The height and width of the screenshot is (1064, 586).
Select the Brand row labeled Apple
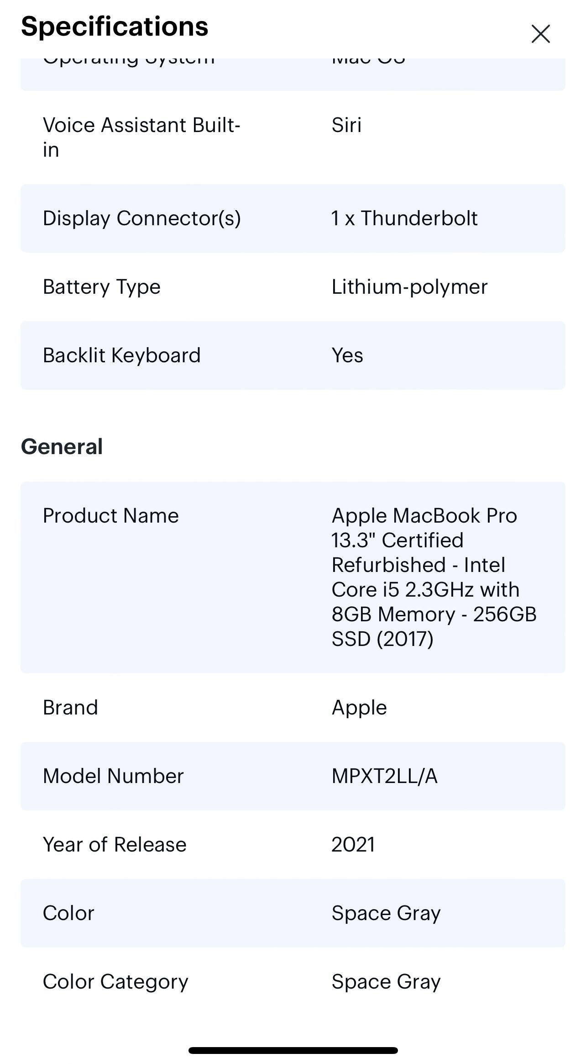point(292,707)
